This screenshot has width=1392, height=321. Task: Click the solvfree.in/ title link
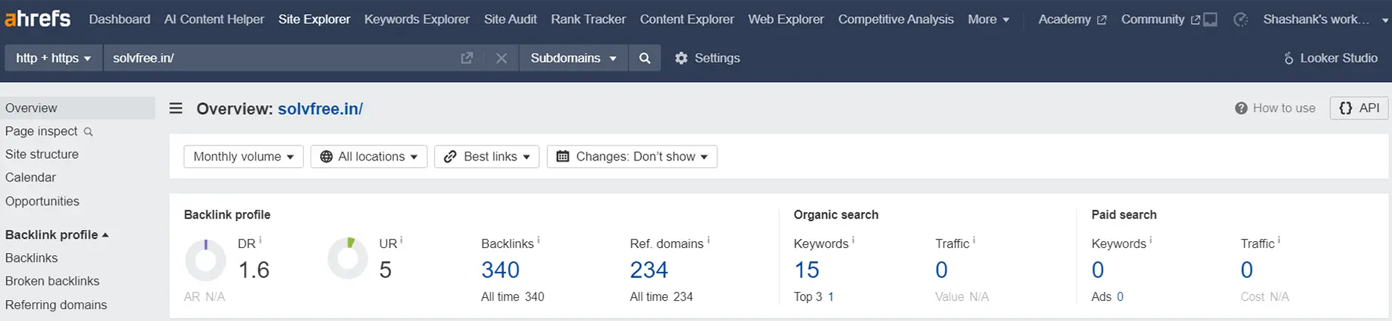[320, 108]
